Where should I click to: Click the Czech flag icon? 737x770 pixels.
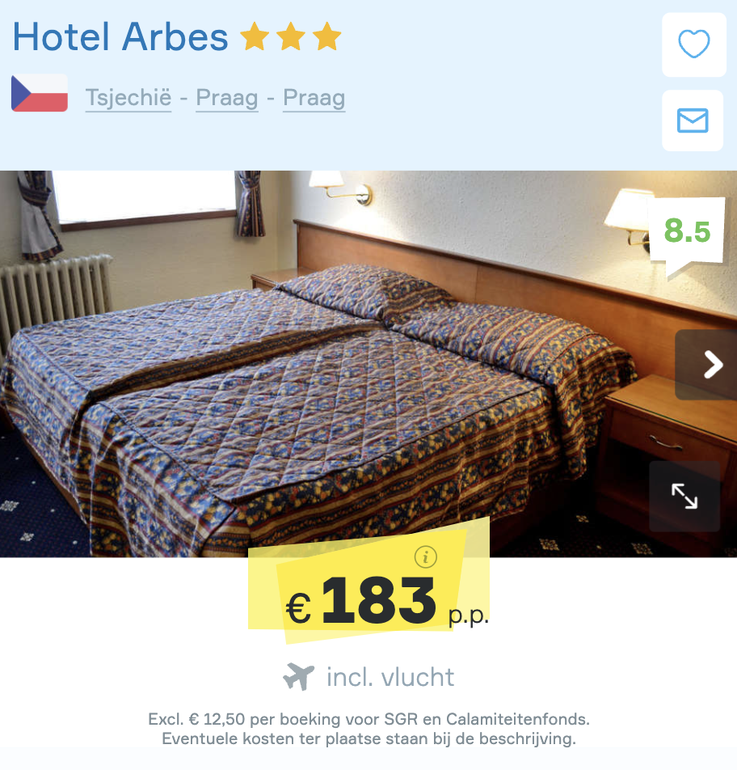point(40,93)
